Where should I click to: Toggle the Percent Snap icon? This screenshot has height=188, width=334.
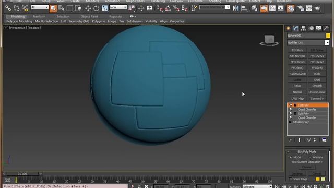(176, 8)
